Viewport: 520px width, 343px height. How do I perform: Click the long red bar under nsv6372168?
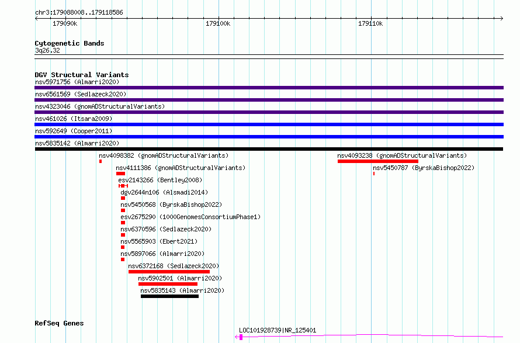[x=169, y=272]
